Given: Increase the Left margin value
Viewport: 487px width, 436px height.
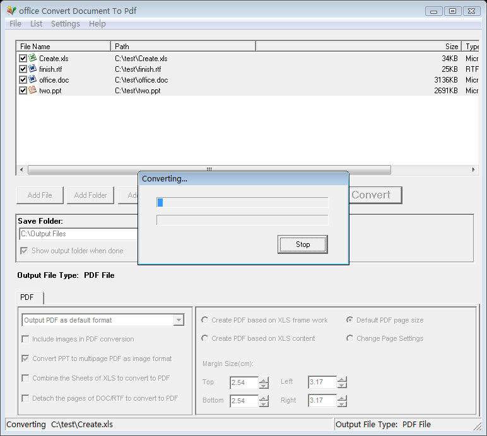Looking at the screenshot, I should point(342,379).
